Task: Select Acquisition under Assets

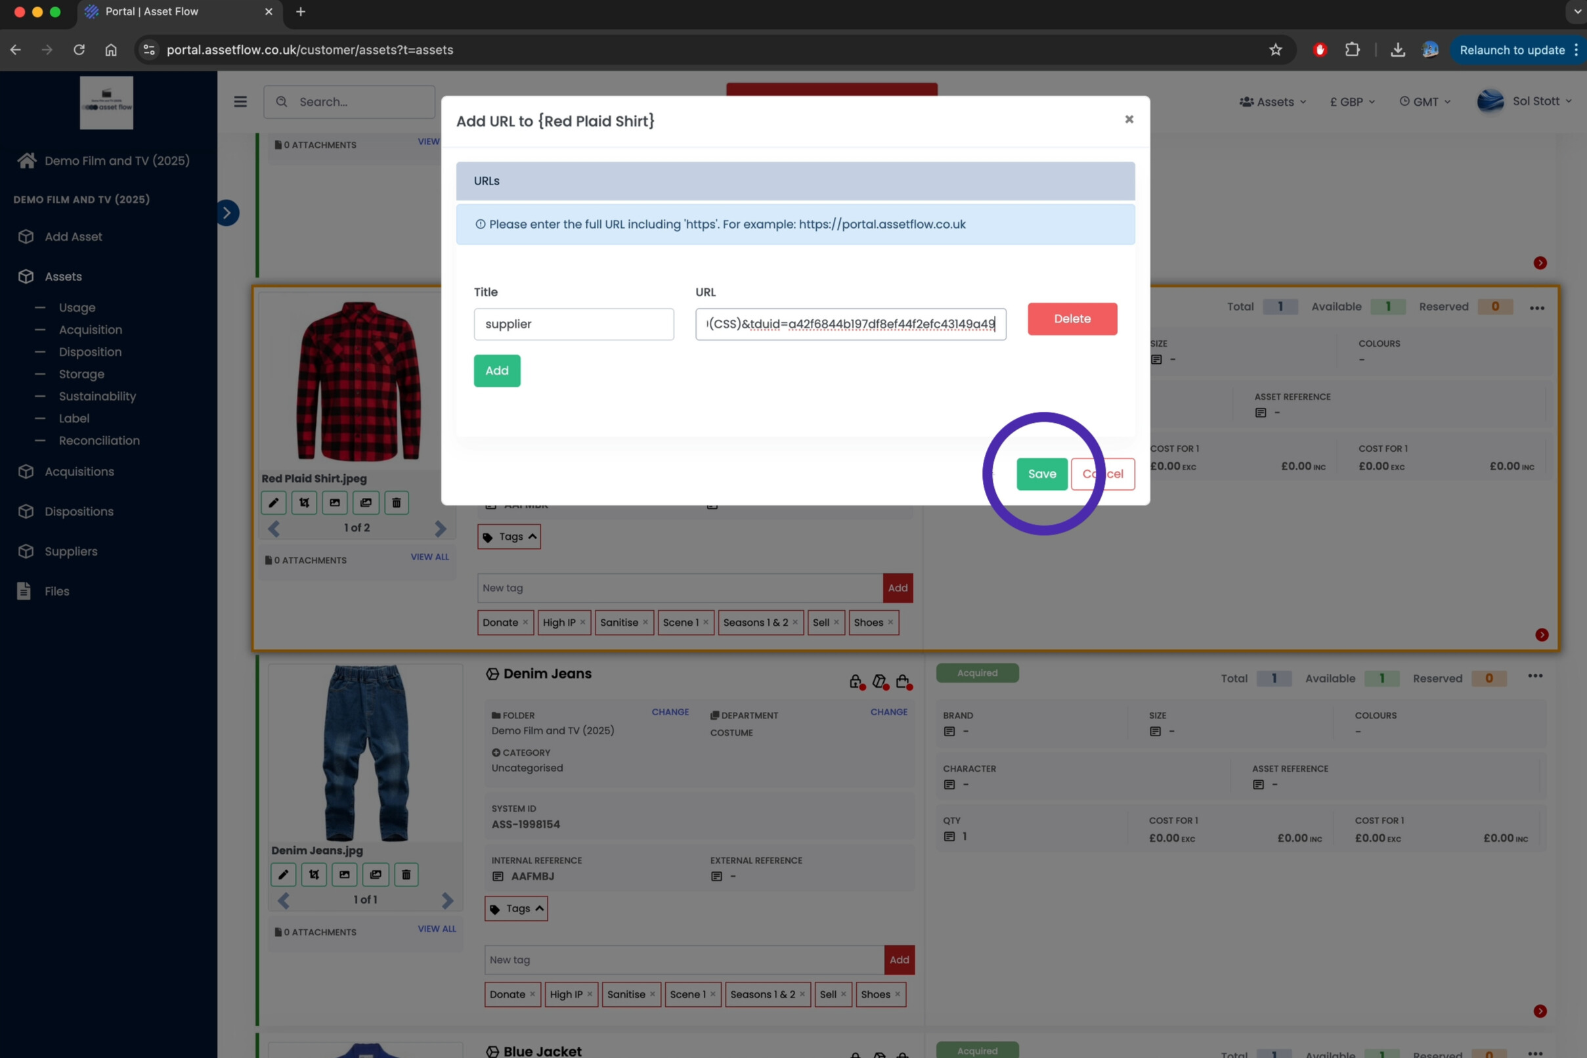Action: point(91,330)
